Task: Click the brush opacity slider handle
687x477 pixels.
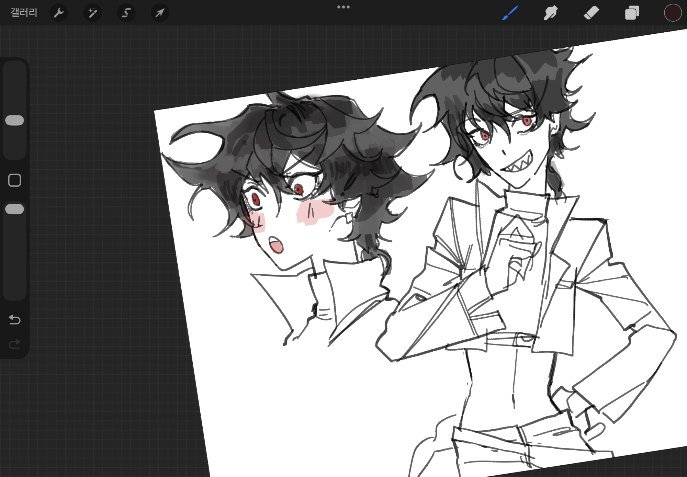Action: 15,209
